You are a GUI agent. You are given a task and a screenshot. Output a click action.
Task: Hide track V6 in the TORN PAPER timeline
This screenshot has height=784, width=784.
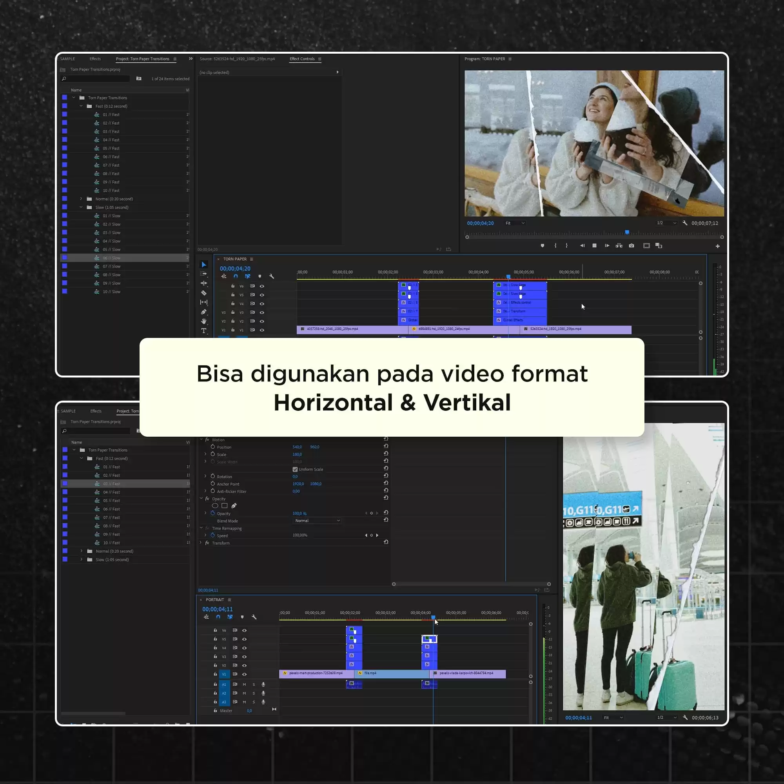262,286
